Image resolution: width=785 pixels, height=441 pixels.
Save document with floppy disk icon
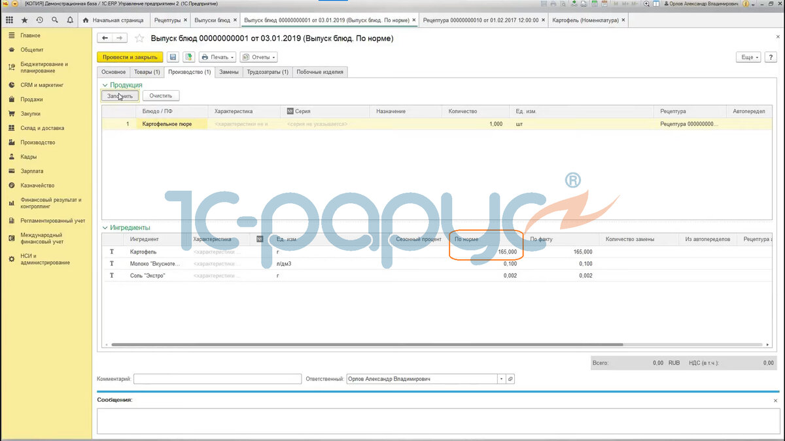pos(173,57)
